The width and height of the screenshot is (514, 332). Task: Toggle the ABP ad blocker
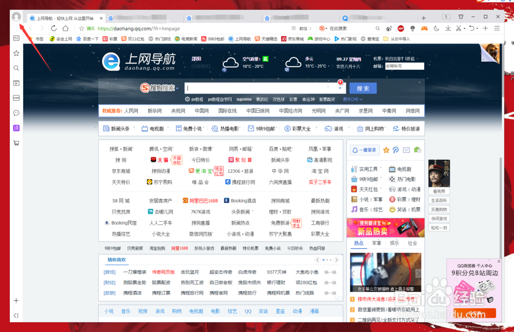[x=402, y=28]
